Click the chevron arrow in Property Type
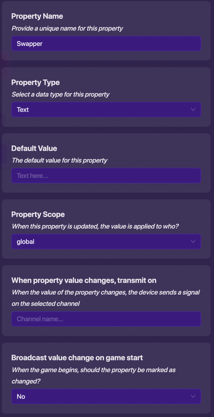The height and width of the screenshot is (417, 214). pos(193,110)
